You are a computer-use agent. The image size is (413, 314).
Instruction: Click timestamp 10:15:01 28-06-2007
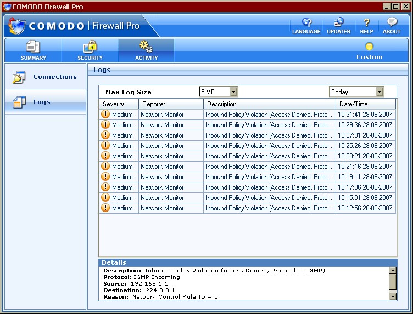(x=365, y=198)
